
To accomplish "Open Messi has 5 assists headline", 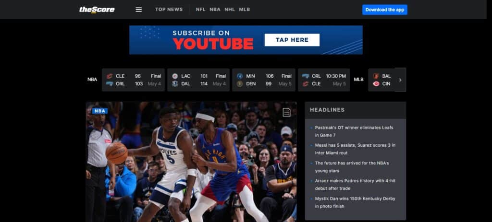I will pyautogui.click(x=355, y=149).
